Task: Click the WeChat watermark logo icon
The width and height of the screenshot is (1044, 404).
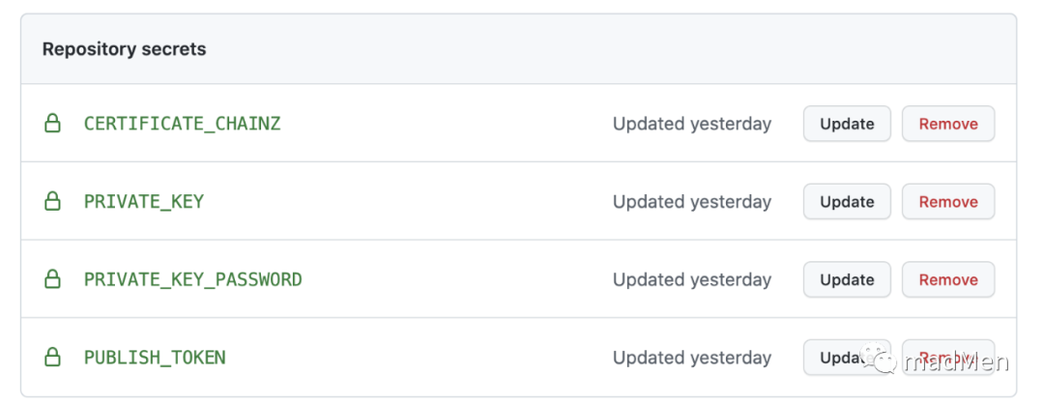Action: [878, 358]
